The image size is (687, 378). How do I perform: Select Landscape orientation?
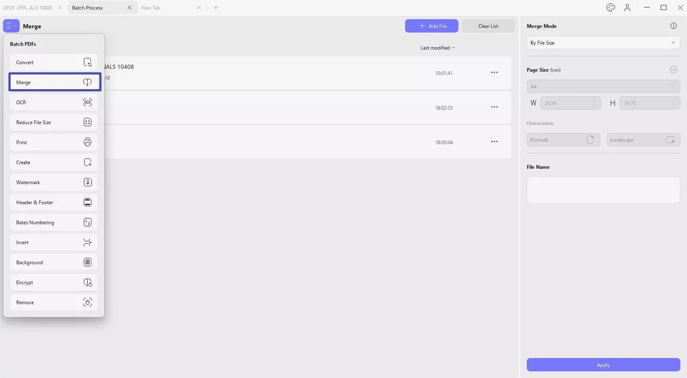point(643,140)
